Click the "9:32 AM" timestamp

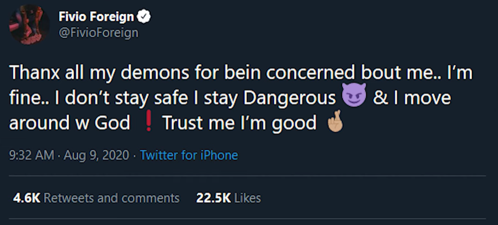31,156
